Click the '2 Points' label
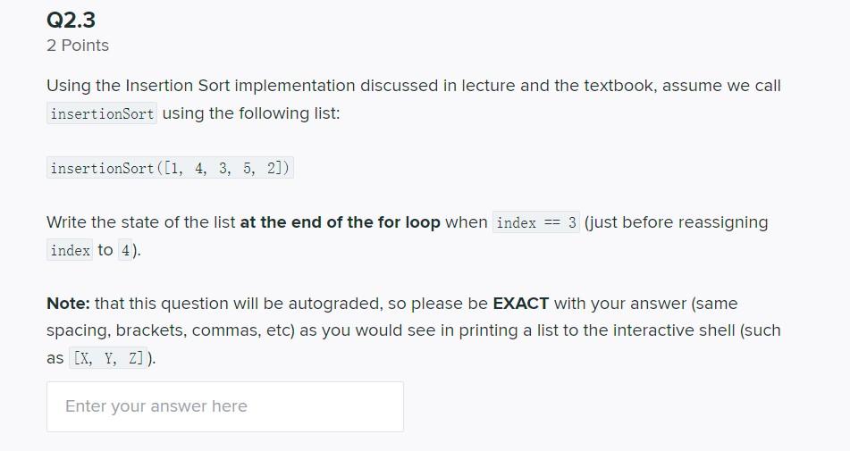 tap(78, 46)
